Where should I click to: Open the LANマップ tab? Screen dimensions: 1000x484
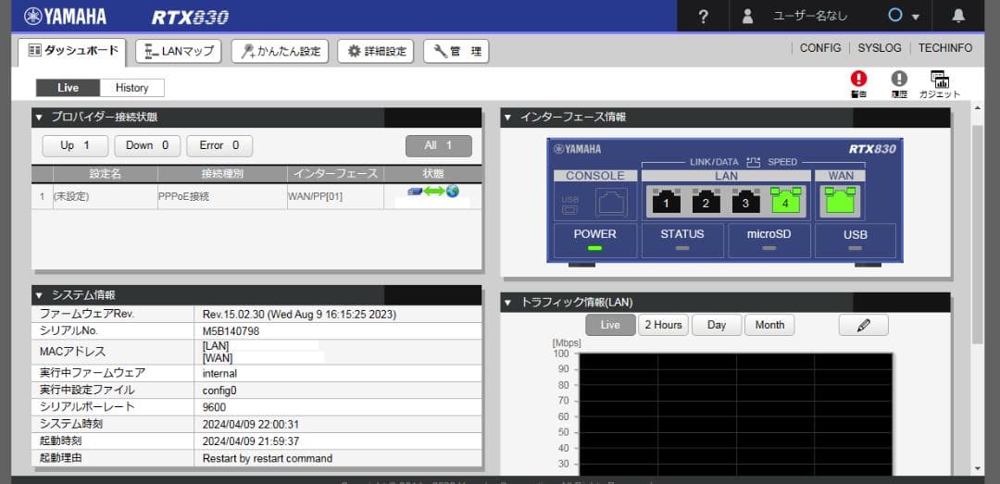coord(179,52)
